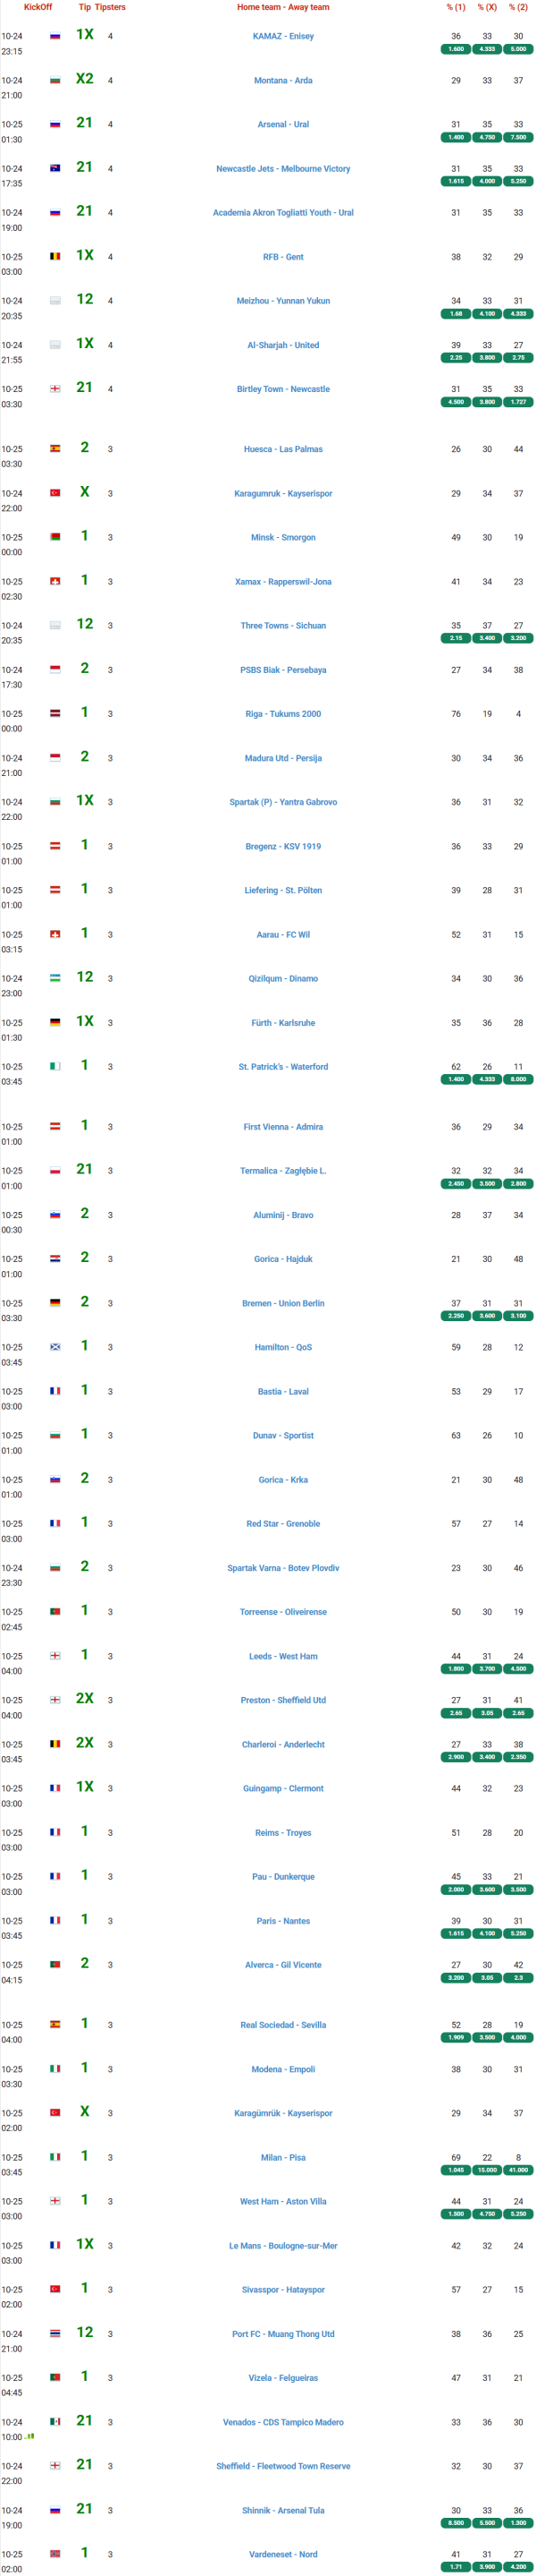Click the flag beside St. Patrick's - Waterford
536x2576 pixels.
point(54,1066)
